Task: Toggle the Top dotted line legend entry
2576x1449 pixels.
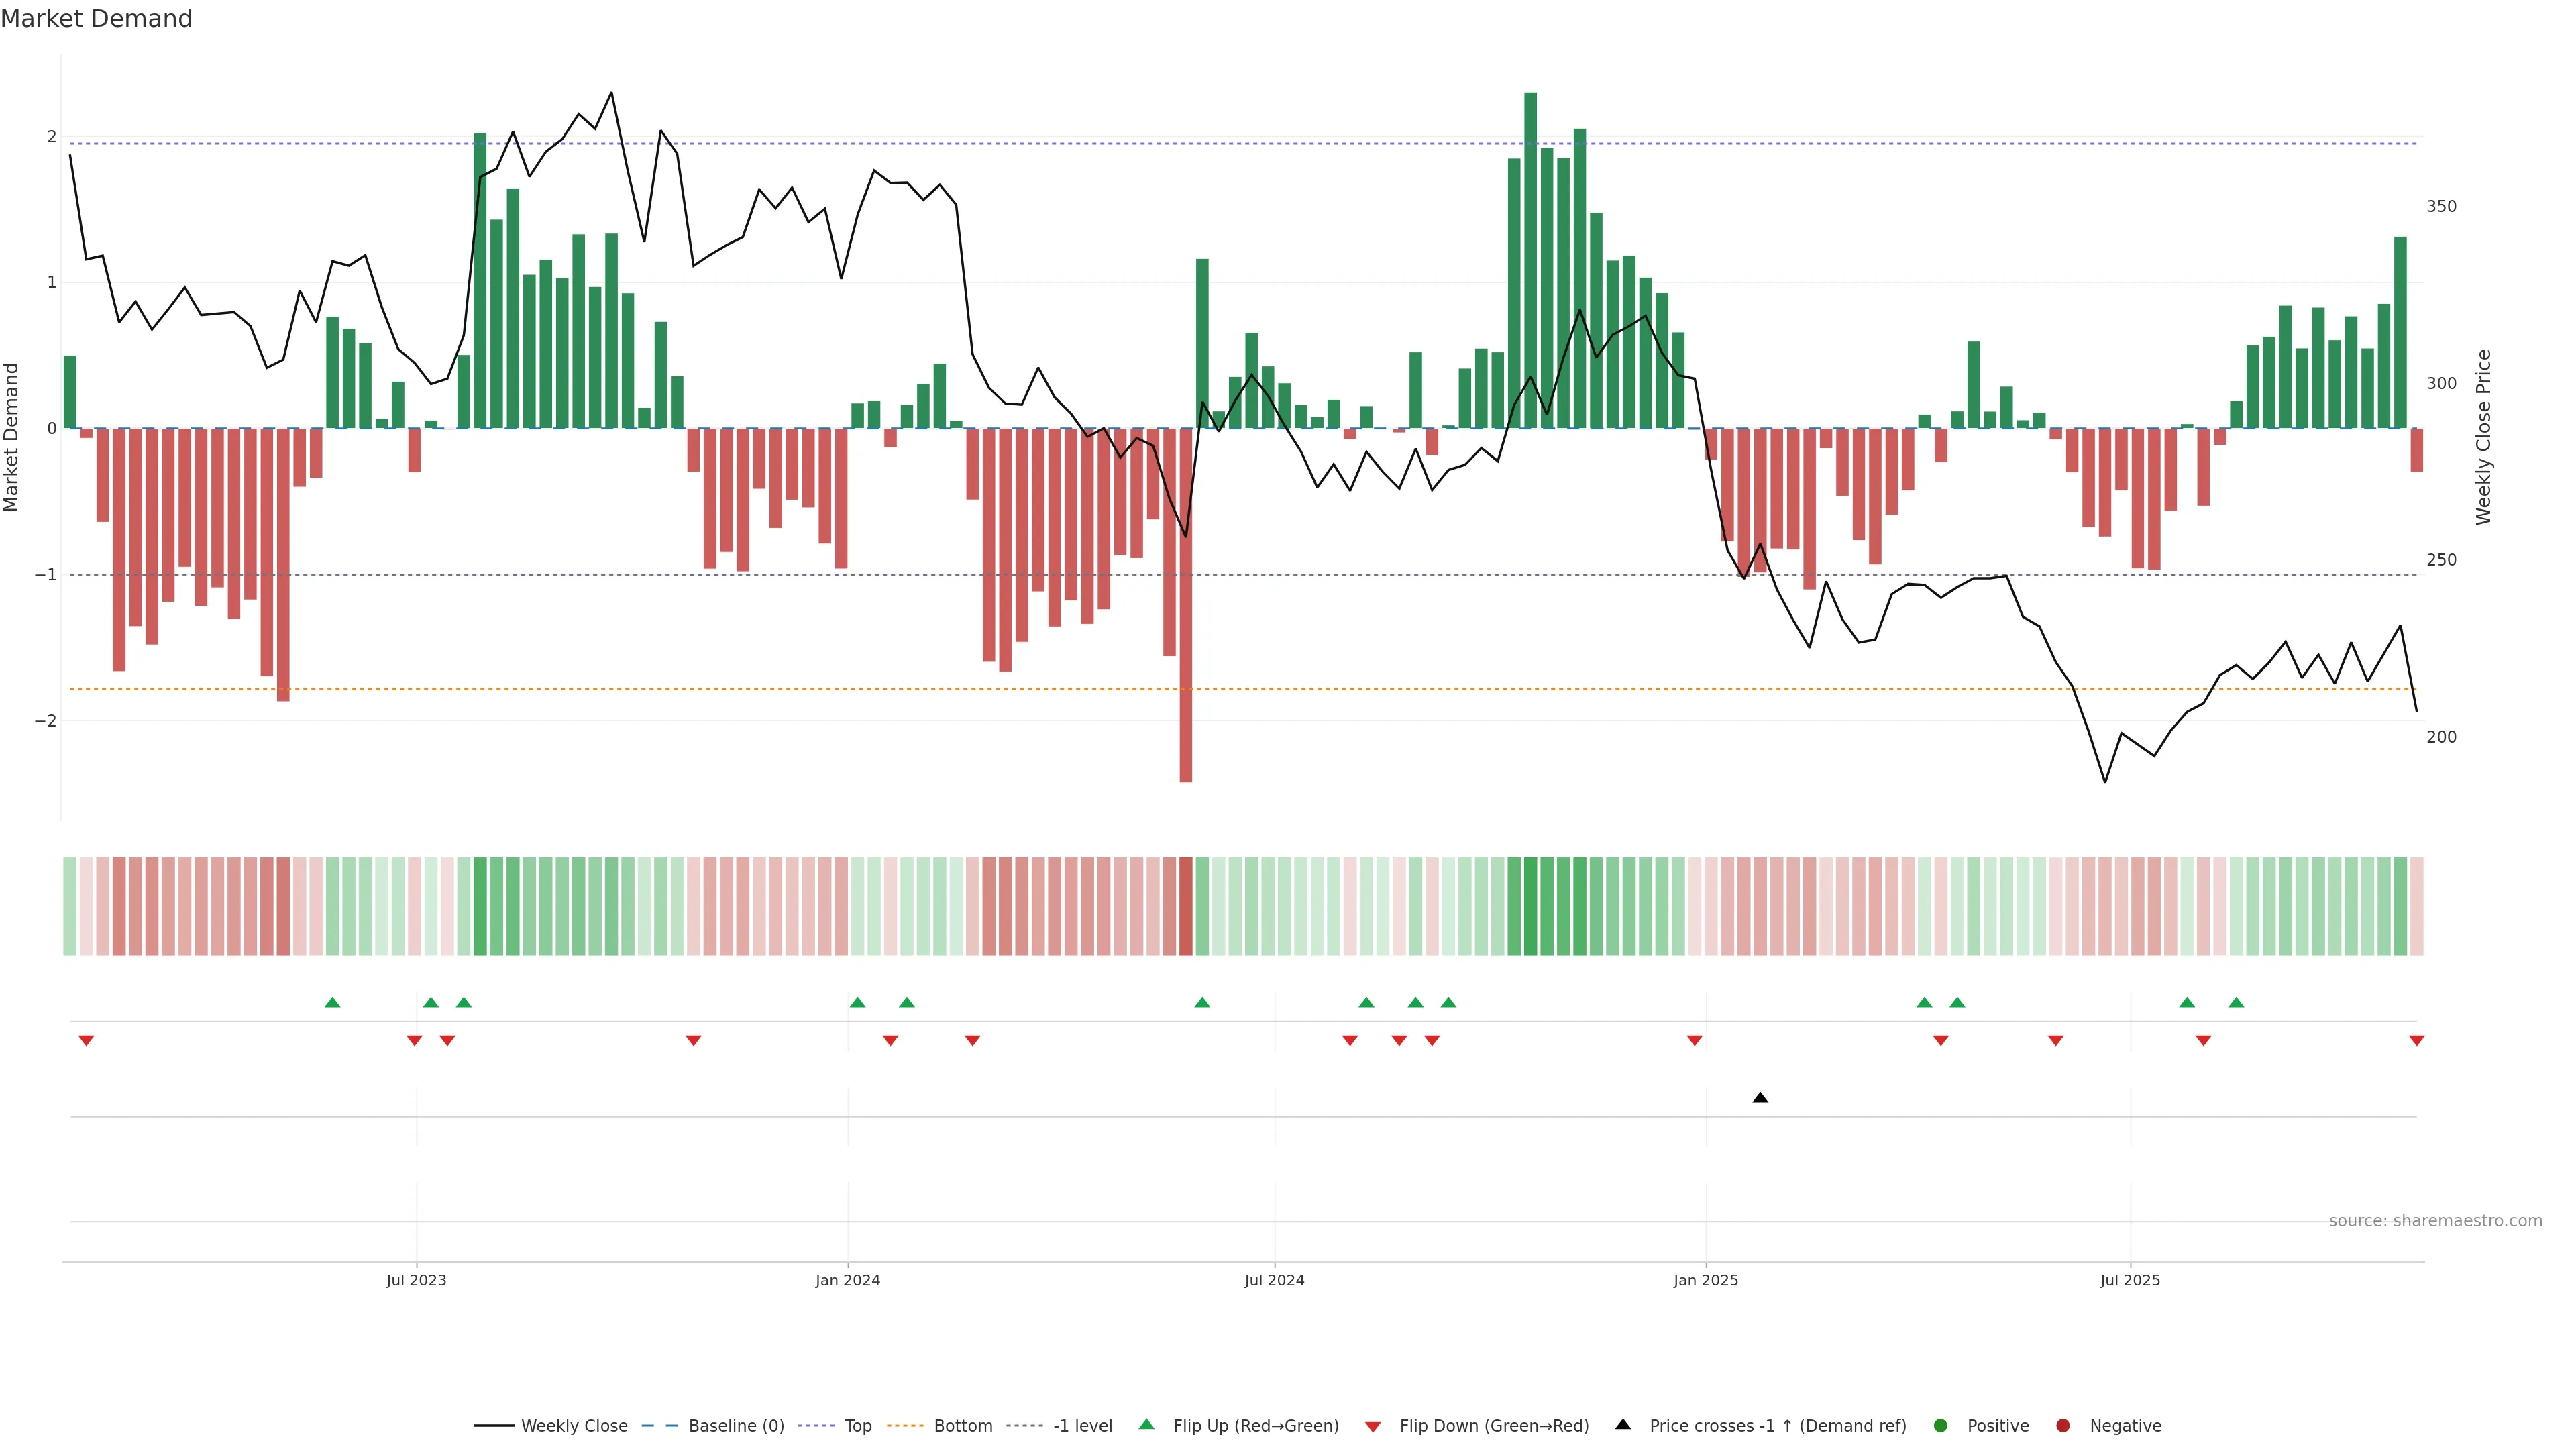Action: [857, 1425]
